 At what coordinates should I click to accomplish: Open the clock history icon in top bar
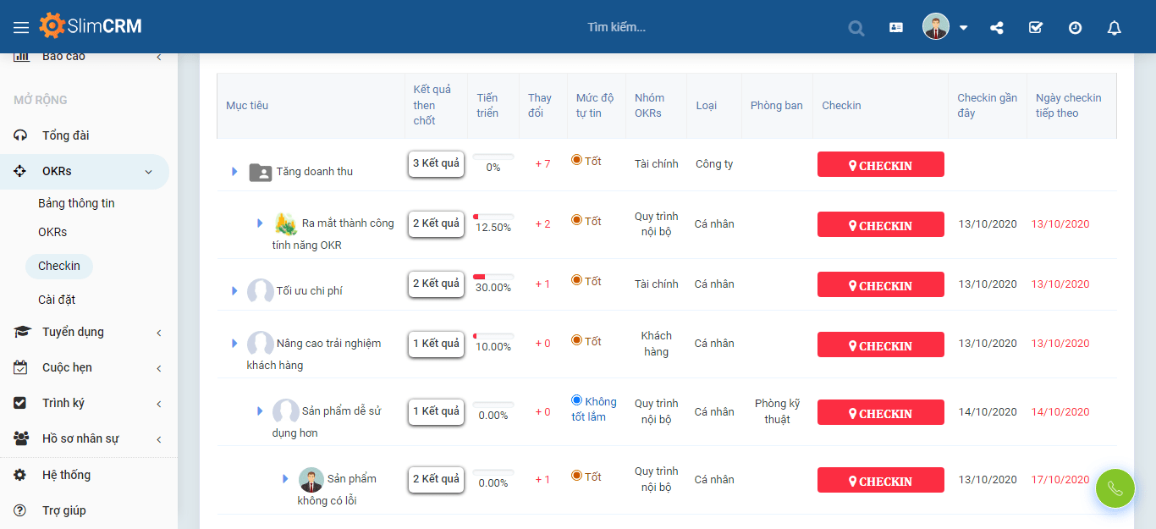tap(1075, 27)
